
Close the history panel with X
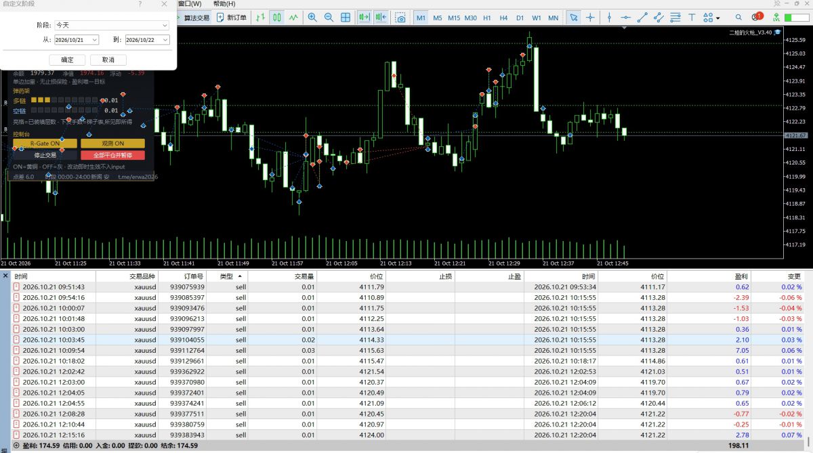(x=5, y=276)
